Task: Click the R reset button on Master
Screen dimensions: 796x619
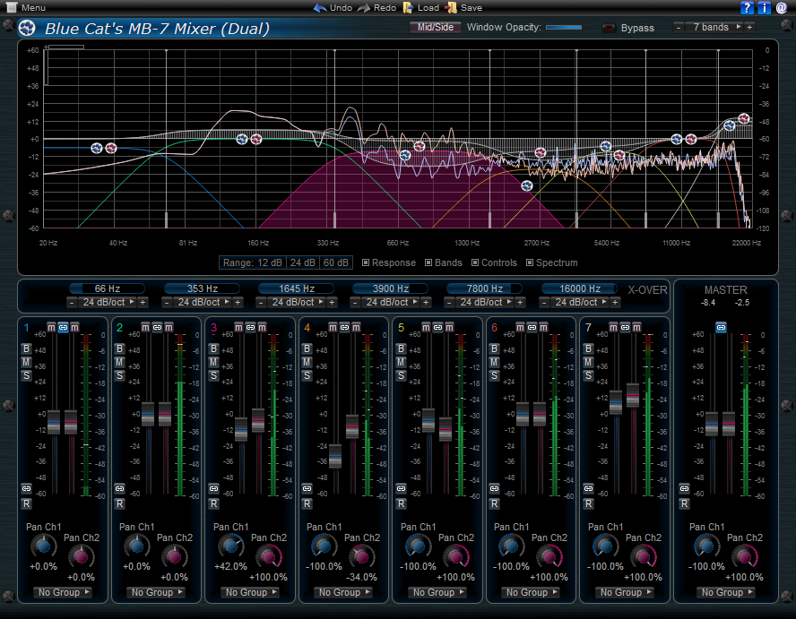Action: (684, 503)
